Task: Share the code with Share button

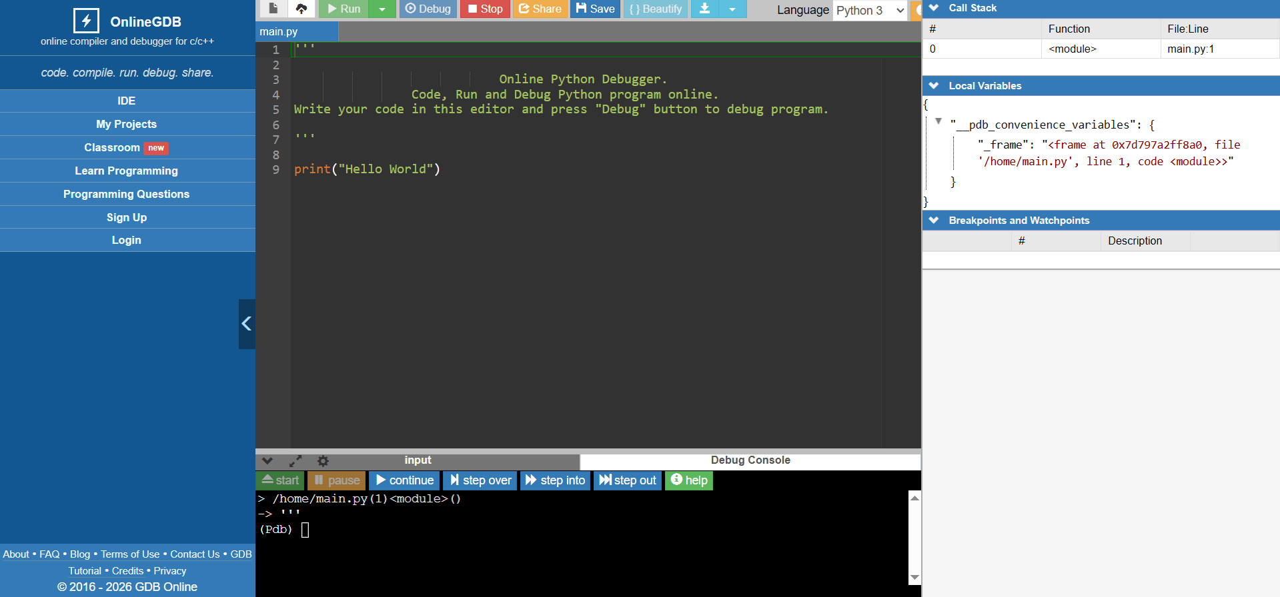Action: point(540,9)
